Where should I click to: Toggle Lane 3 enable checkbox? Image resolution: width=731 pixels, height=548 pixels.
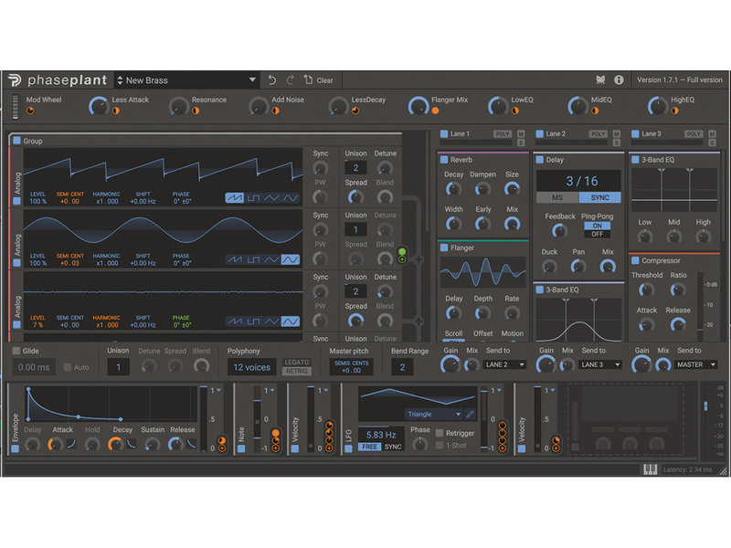[x=635, y=133]
